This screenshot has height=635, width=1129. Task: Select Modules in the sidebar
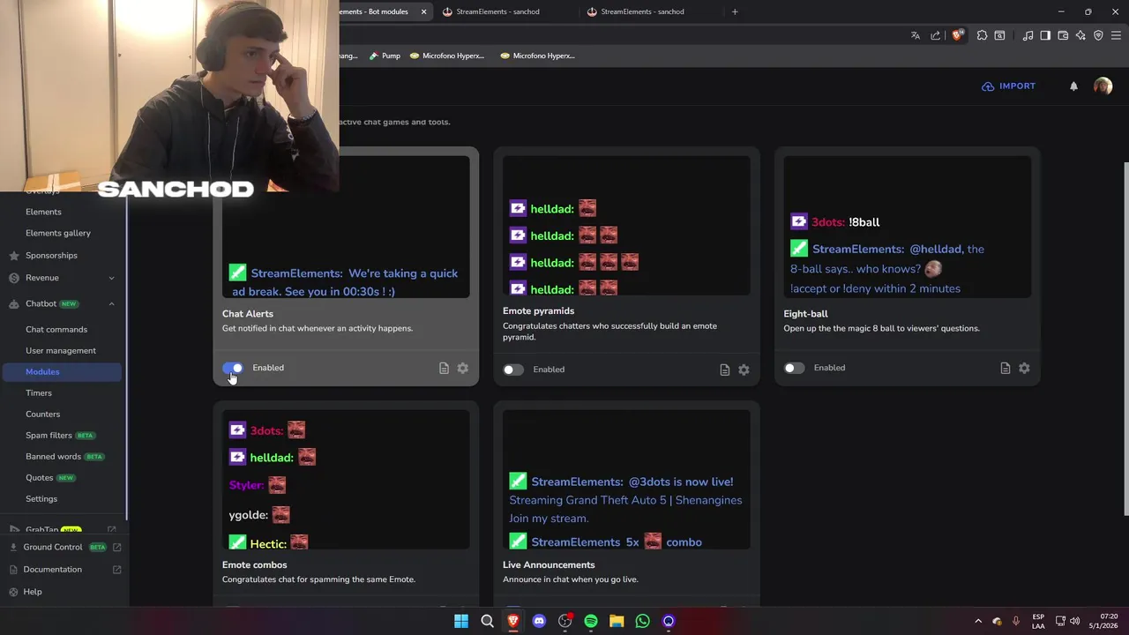coord(62,371)
